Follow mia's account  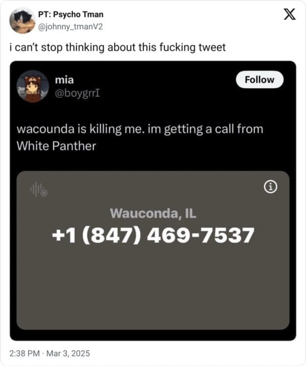[260, 80]
